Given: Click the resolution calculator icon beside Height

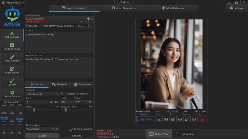Looking at the screenshot, I should point(90,102).
